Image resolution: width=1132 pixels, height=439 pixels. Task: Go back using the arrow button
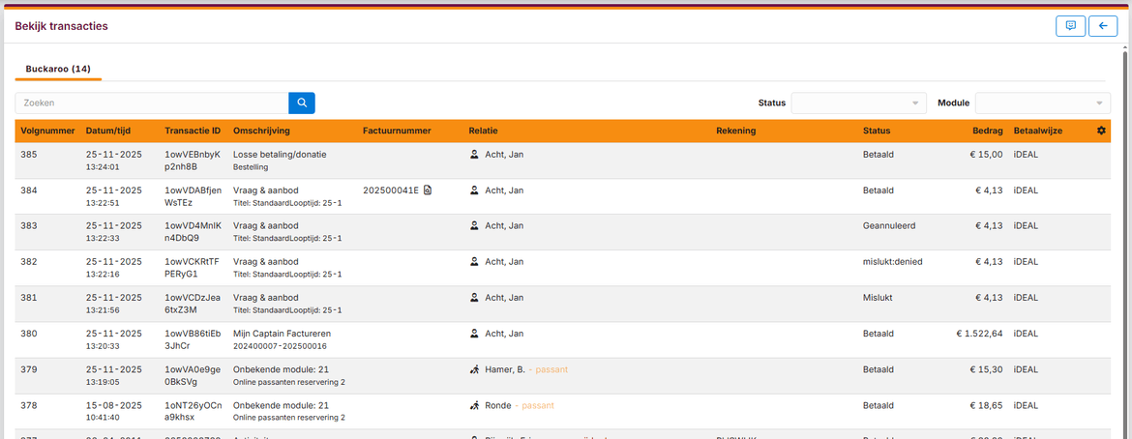(1103, 26)
